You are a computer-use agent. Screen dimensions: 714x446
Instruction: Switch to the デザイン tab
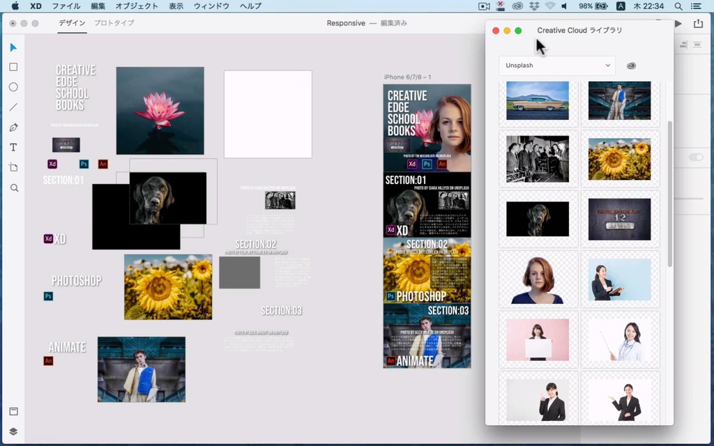pos(72,23)
